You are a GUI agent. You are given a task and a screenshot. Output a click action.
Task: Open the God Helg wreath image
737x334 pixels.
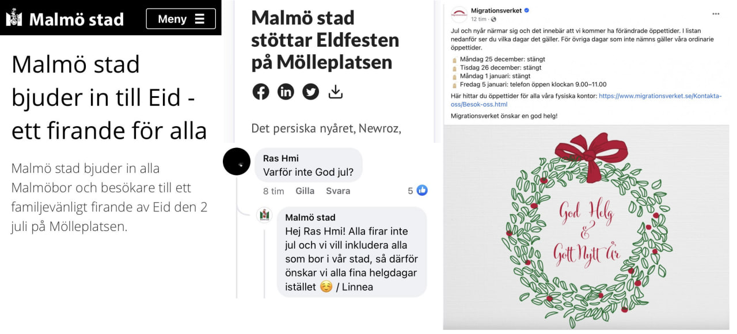click(586, 227)
